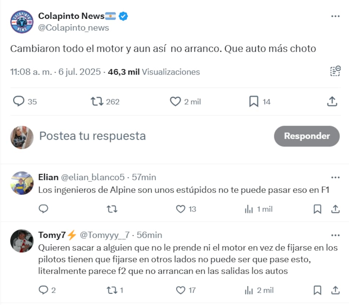
Task: Share the Colapinto News main post
Action: coord(332,101)
